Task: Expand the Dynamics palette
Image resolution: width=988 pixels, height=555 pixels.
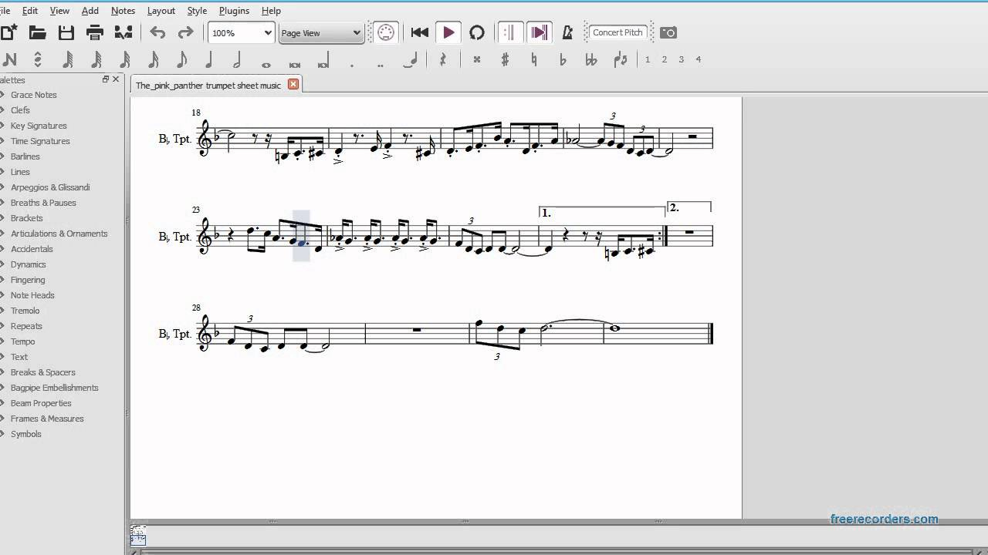Action: (28, 264)
